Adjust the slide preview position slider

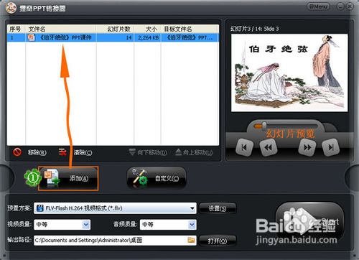click(264, 126)
